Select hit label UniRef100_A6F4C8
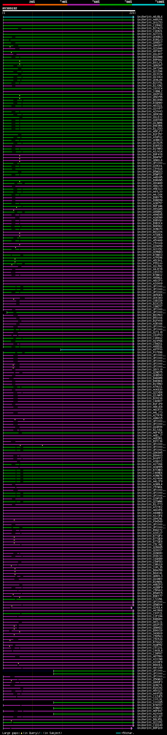 150,433
